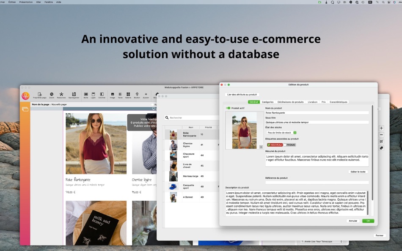Open the Fenêtre menu
The height and width of the screenshot is (251, 402).
pyautogui.click(x=49, y=2)
